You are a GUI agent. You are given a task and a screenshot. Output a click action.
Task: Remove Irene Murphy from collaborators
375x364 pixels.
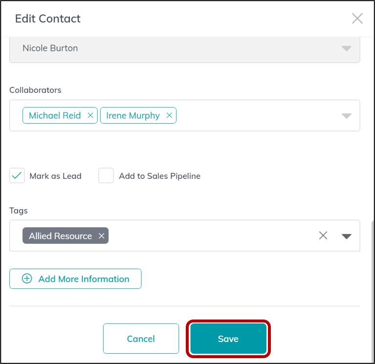(169, 115)
